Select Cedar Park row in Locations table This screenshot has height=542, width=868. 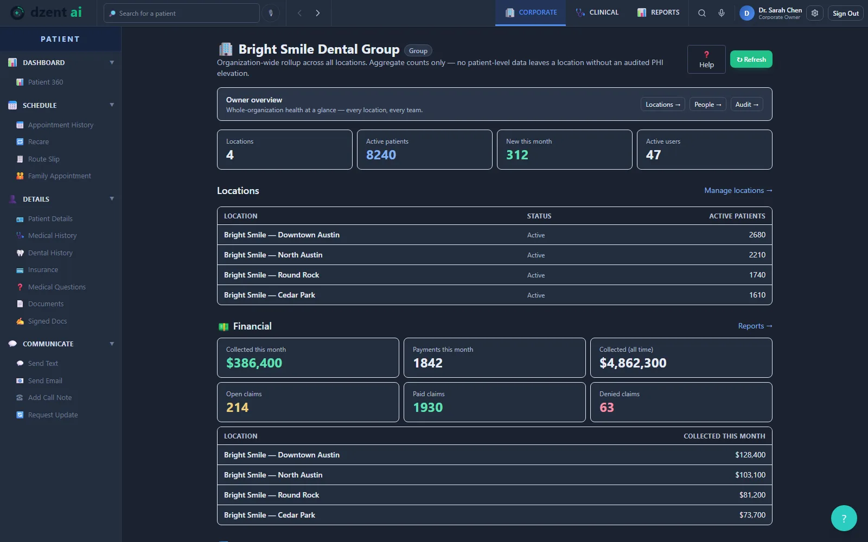tap(495, 295)
